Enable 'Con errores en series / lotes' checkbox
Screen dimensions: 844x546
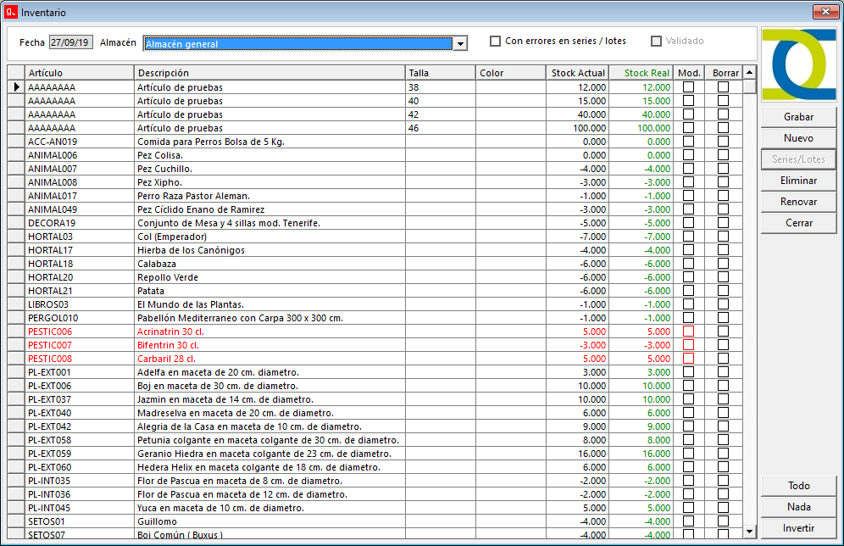496,42
